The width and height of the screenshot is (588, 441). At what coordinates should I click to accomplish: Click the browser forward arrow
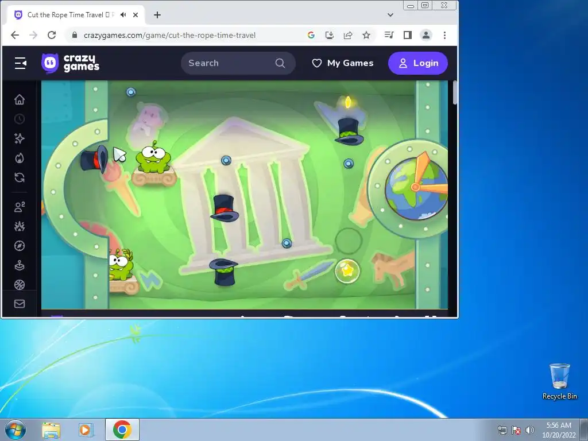click(x=33, y=35)
